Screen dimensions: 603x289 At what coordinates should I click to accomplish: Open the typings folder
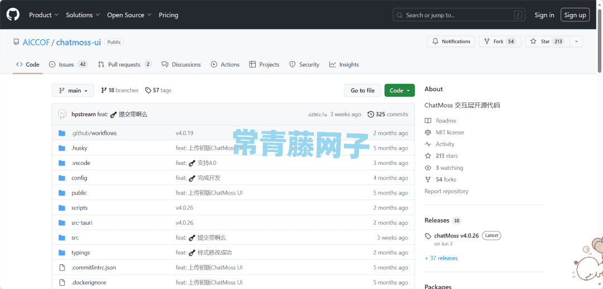click(x=80, y=253)
